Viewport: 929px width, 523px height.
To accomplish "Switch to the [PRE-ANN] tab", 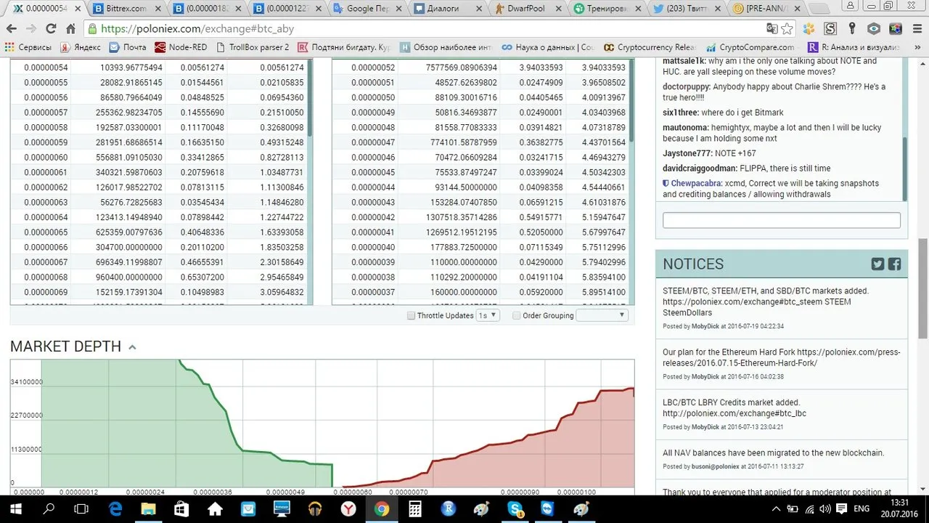I will (766, 9).
